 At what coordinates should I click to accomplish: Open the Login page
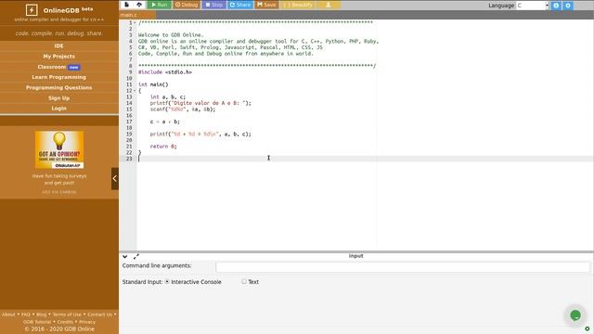click(59, 109)
